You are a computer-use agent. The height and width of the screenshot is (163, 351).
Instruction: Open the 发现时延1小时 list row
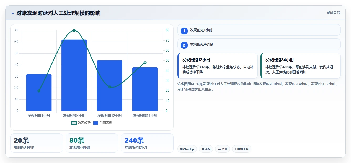[259, 30]
